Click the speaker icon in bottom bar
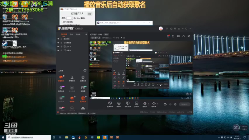Viewport: 249px width, 140px height. click(153, 104)
